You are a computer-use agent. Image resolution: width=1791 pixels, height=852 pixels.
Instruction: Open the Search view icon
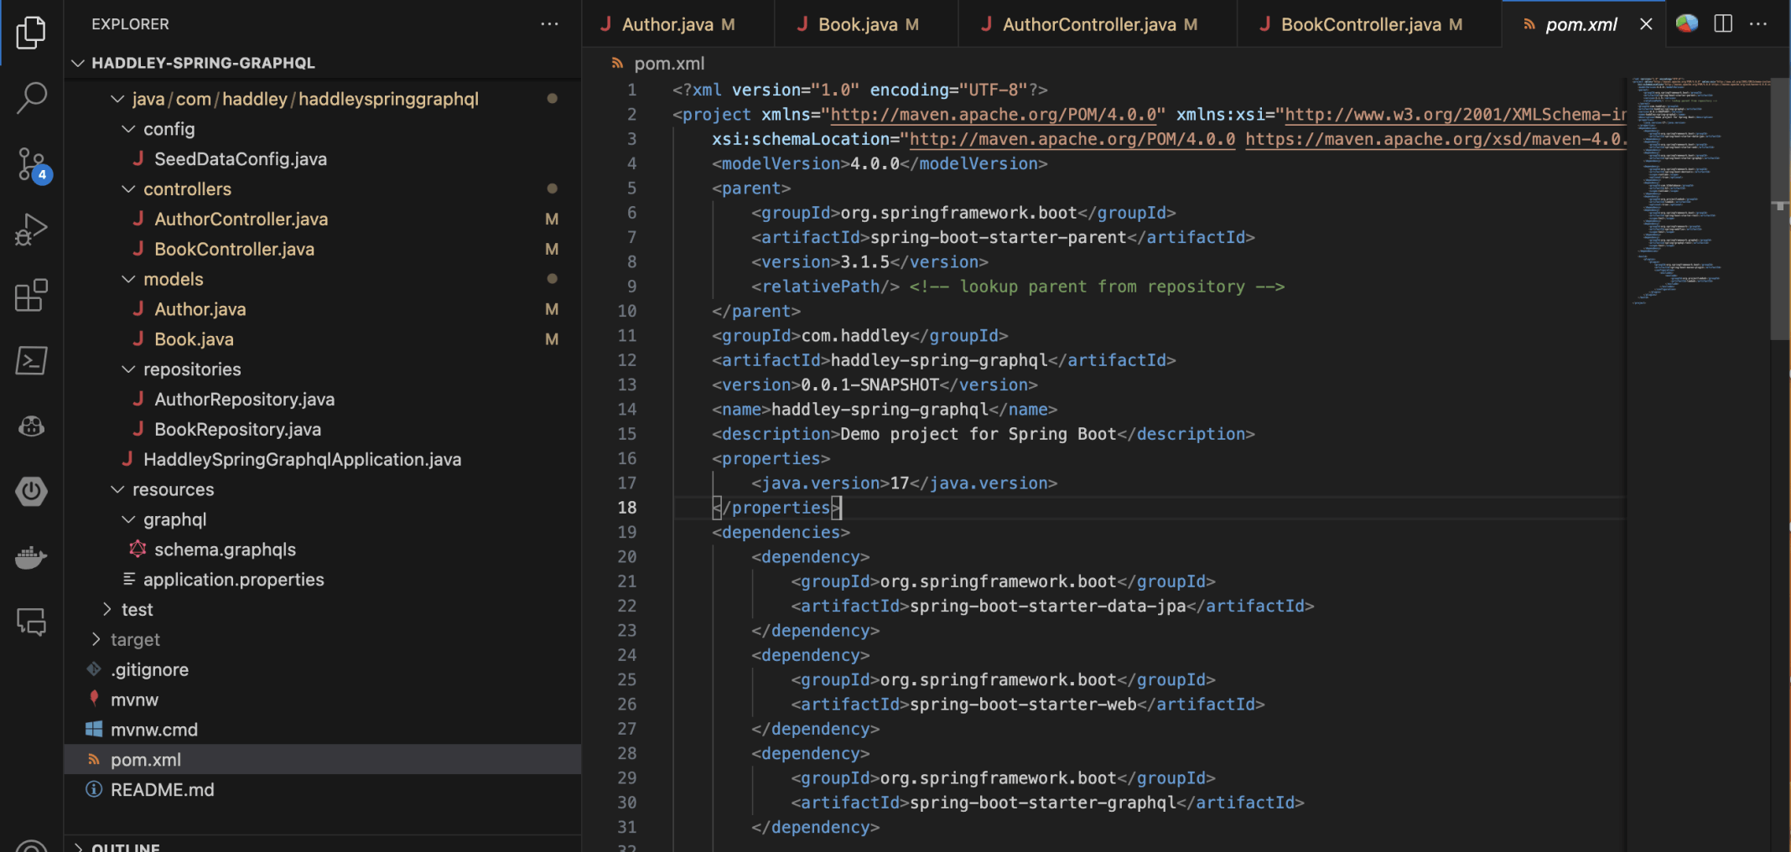tap(31, 97)
